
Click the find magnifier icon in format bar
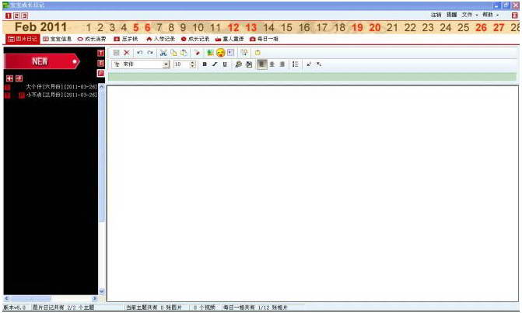pyautogui.click(x=238, y=64)
